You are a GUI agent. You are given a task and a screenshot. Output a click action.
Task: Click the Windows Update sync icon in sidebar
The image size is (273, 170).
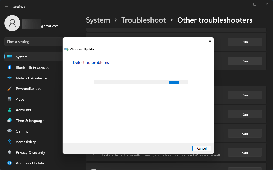coord(10,163)
